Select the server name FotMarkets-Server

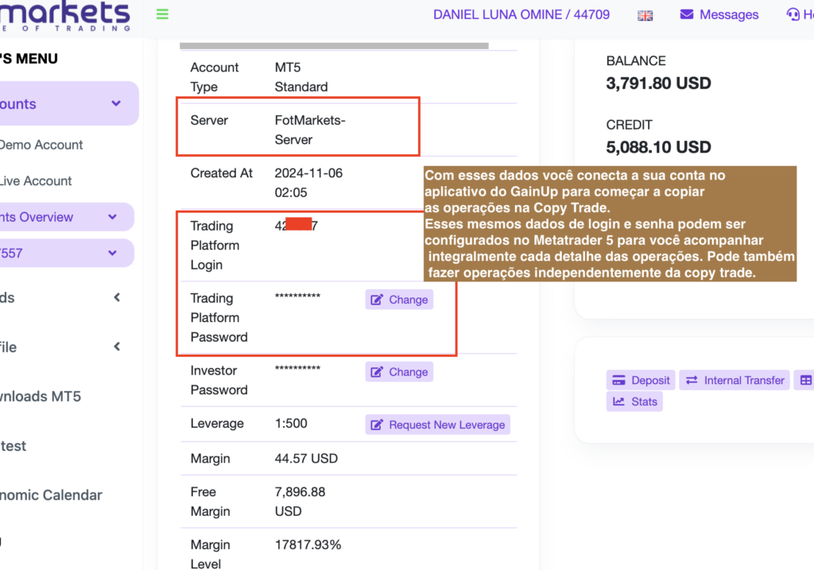[x=310, y=130]
